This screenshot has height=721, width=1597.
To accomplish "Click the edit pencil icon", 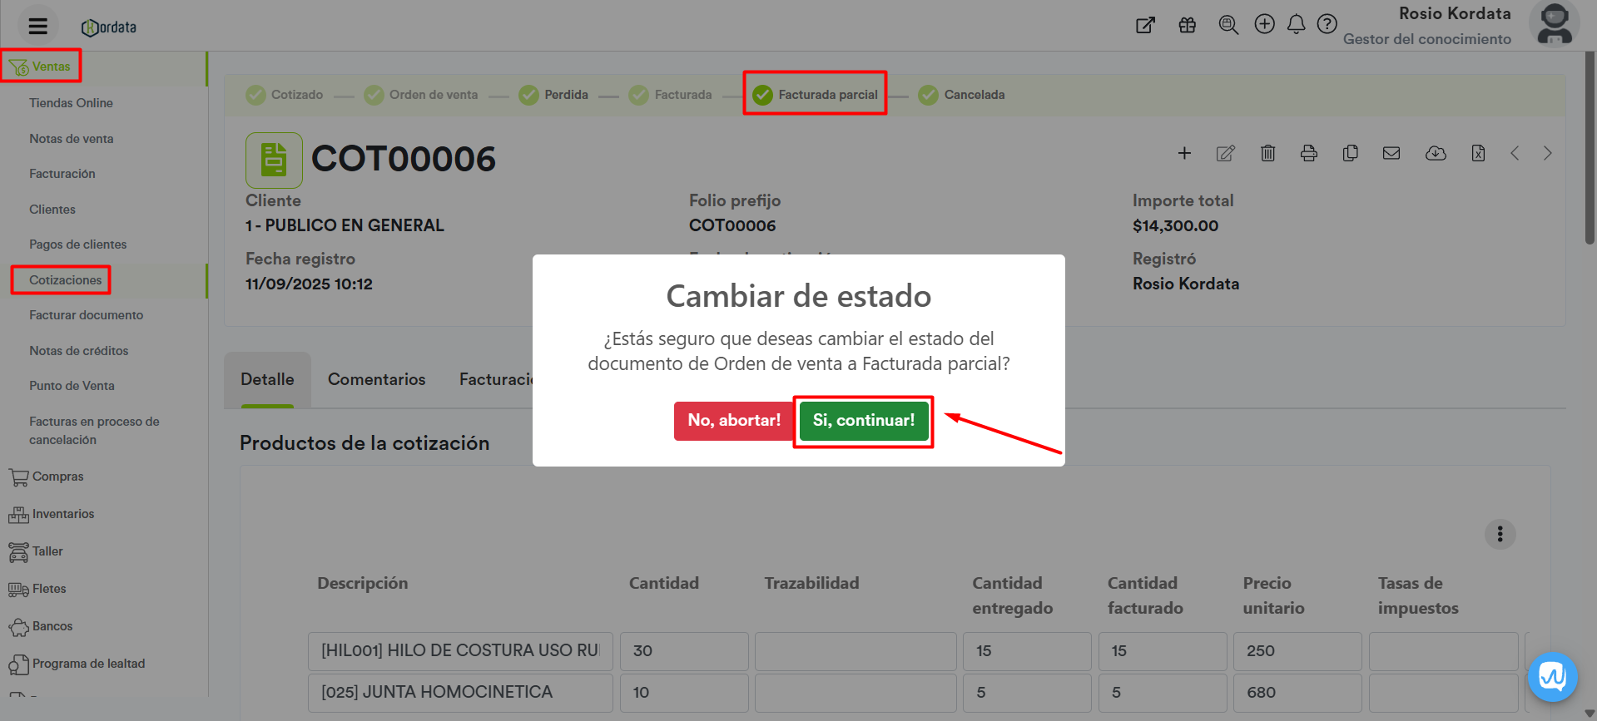I will click(x=1225, y=153).
